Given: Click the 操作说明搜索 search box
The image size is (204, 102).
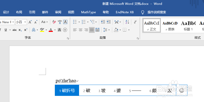Looking at the screenshot, I should (x=157, y=12).
